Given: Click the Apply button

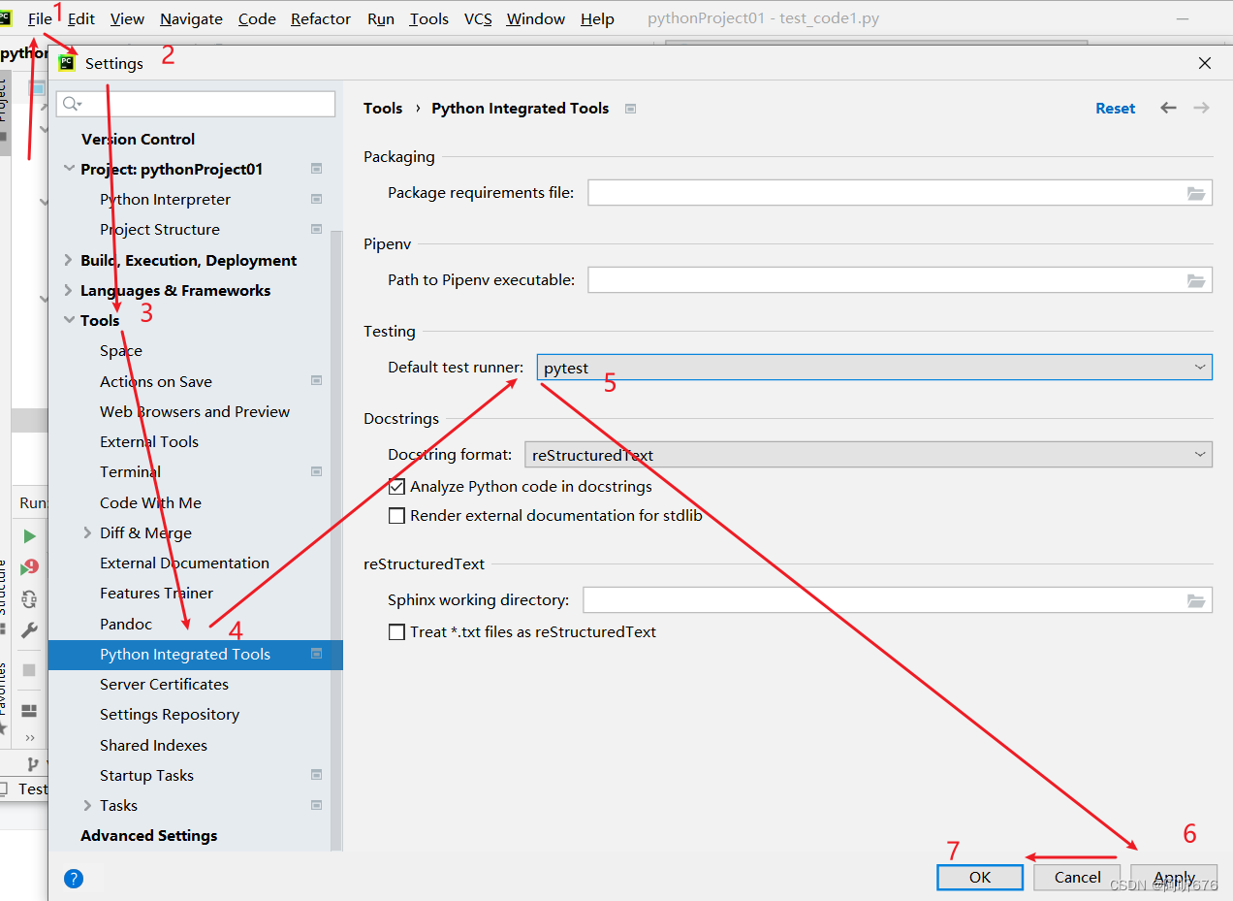Looking at the screenshot, I should coord(1174,877).
